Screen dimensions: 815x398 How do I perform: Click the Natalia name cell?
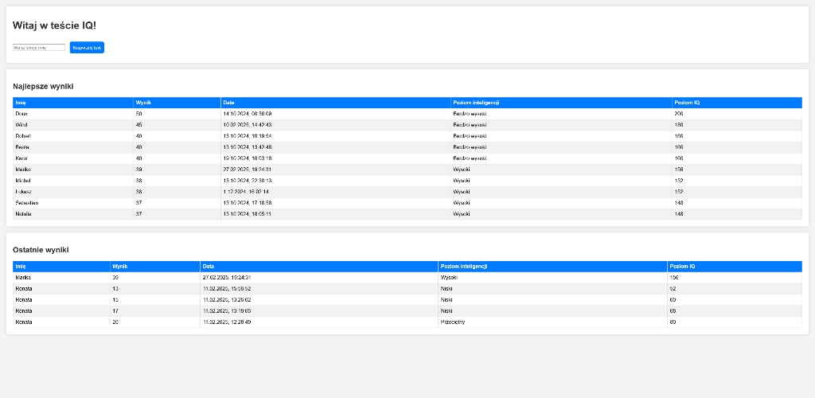(x=25, y=214)
